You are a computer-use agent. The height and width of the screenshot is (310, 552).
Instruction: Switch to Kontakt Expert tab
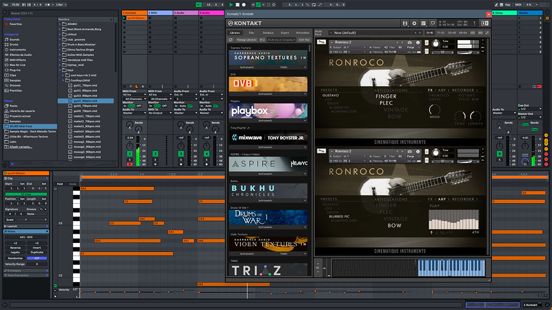pos(285,33)
